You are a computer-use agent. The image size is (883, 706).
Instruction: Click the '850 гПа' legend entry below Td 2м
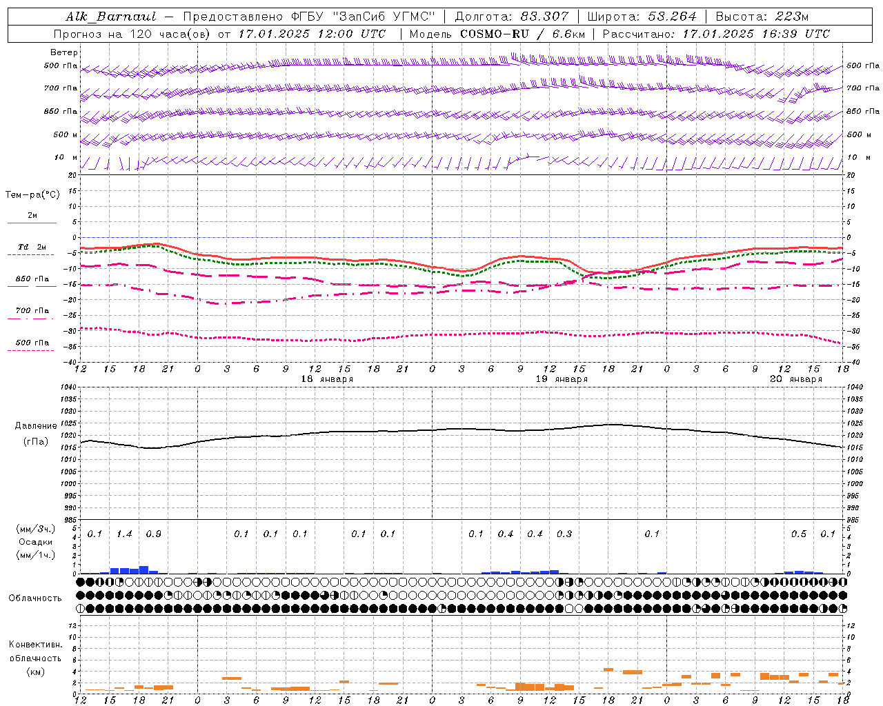coord(32,279)
